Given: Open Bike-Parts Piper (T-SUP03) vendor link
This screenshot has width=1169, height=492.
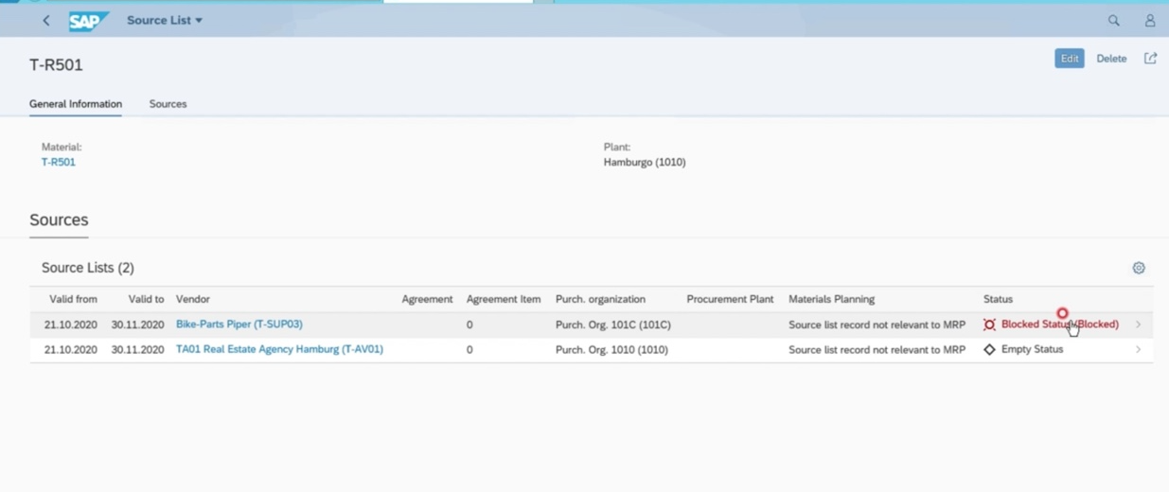Looking at the screenshot, I should tap(239, 324).
